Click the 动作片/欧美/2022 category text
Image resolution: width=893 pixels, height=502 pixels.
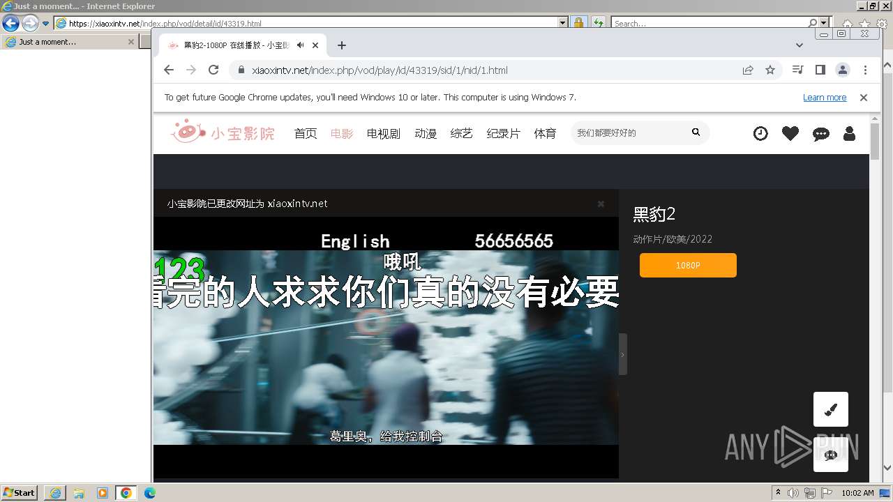coord(673,239)
